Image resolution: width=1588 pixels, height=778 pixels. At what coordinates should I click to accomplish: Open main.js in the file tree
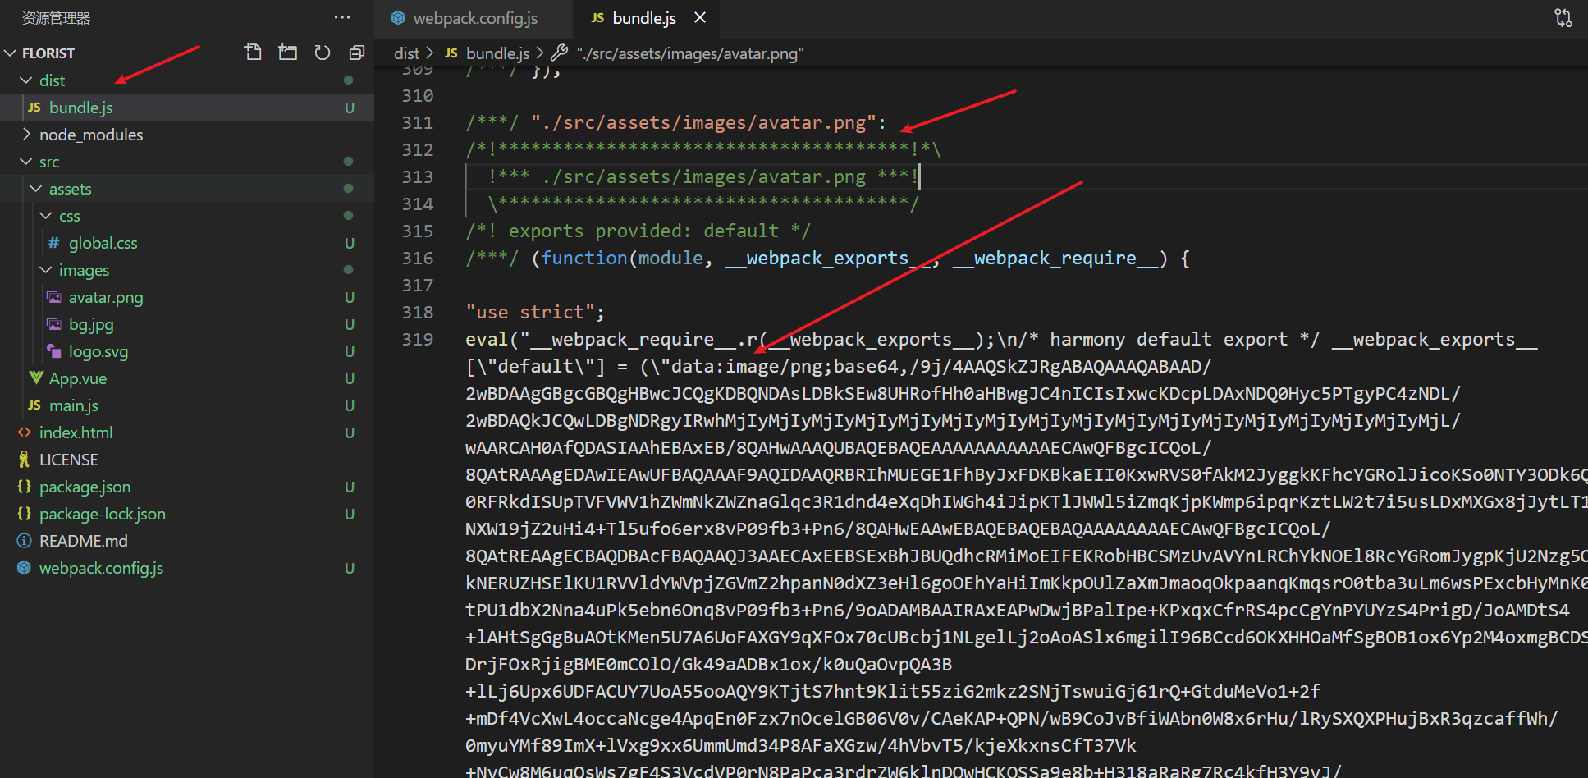pyautogui.click(x=187, y=405)
